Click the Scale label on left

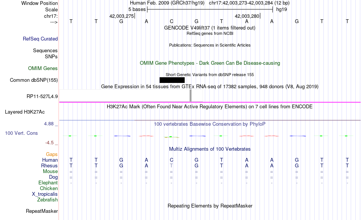click(52, 9)
